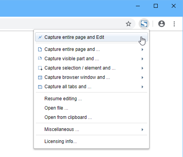
Task: Click the browser window capture icon
Action: 40,77
